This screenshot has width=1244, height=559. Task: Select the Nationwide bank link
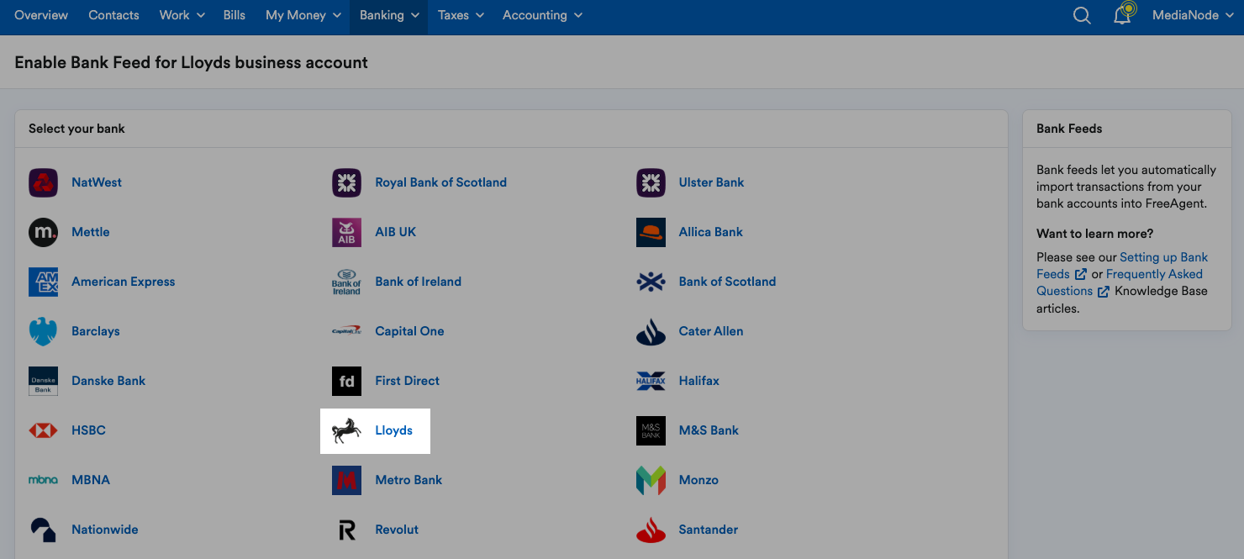click(105, 530)
